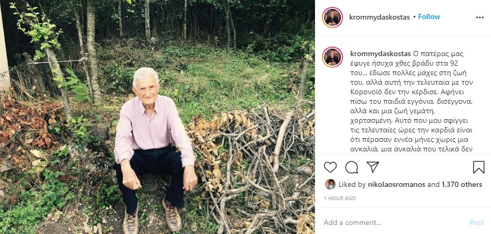Save the post with the bookmark icon
The width and height of the screenshot is (491, 234).
(479, 168)
